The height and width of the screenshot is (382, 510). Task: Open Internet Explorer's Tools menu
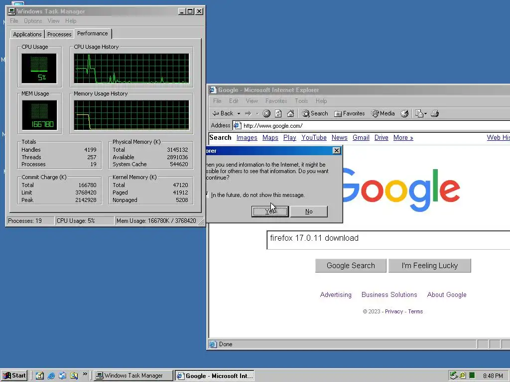301,101
